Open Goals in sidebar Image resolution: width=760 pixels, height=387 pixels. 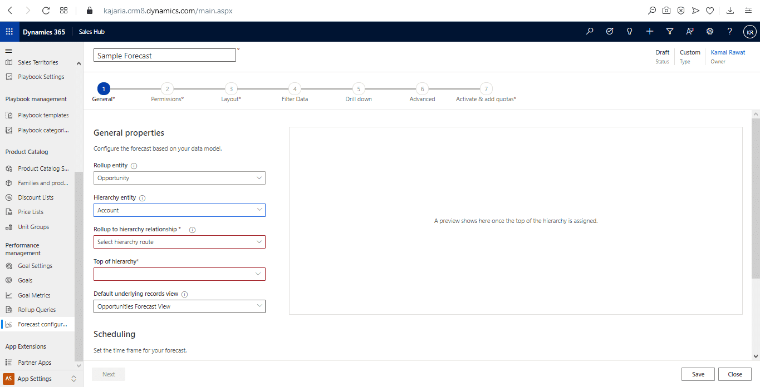[x=25, y=280]
